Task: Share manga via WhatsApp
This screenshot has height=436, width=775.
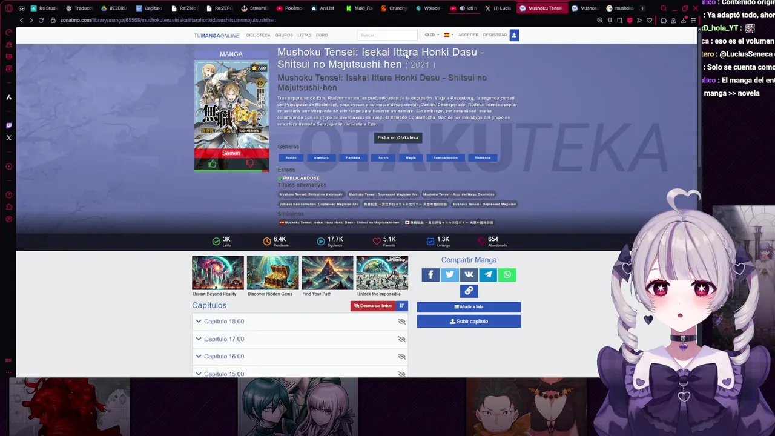Action: pyautogui.click(x=507, y=275)
